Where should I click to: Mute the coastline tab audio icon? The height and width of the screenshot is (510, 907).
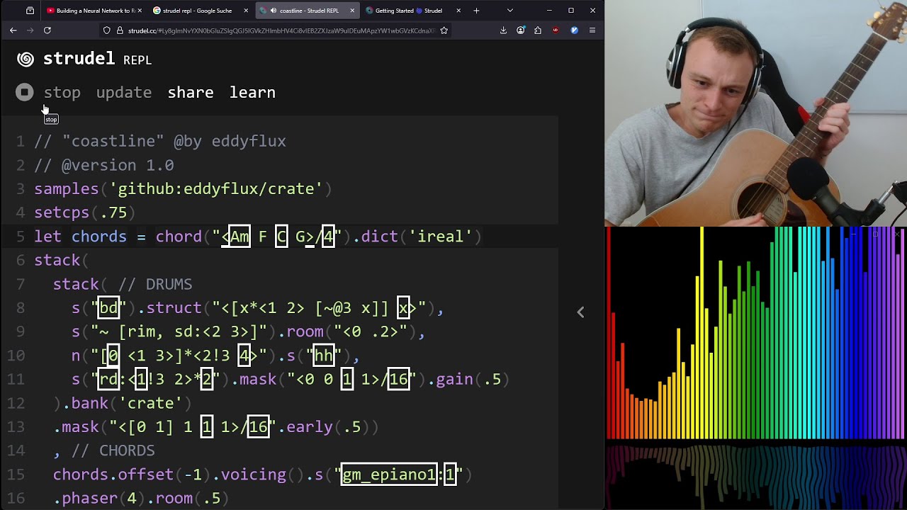[x=273, y=11]
